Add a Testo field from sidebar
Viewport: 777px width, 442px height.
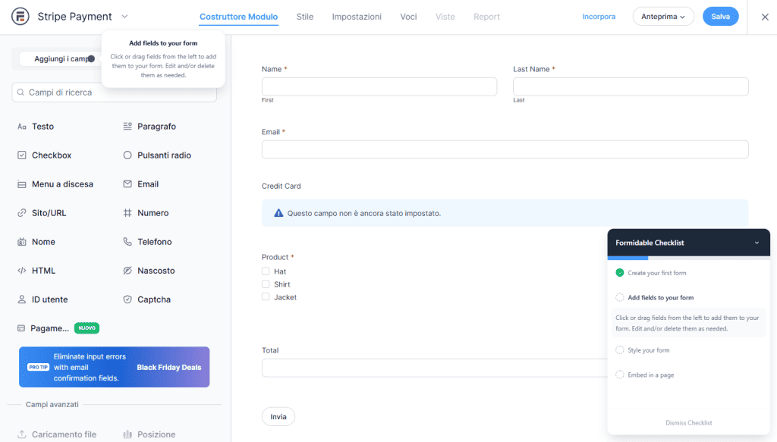coord(42,127)
